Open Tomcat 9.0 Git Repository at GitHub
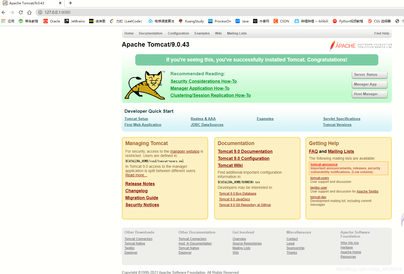The height and width of the screenshot is (274, 404). coord(245,205)
